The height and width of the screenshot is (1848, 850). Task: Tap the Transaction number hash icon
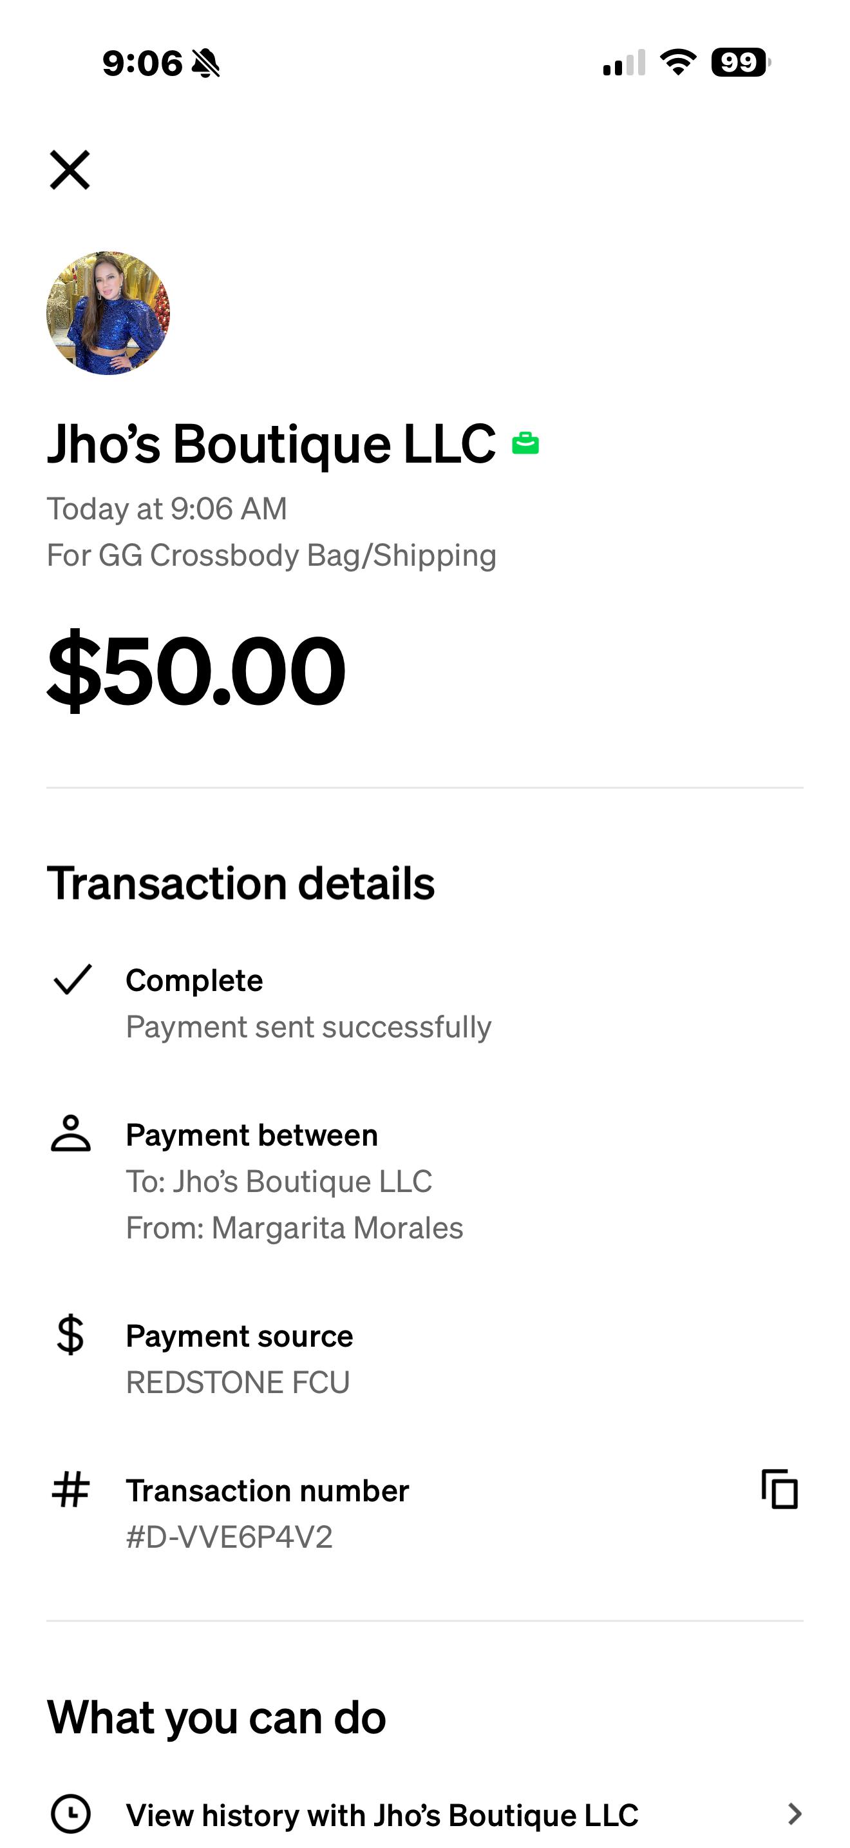(x=70, y=1489)
